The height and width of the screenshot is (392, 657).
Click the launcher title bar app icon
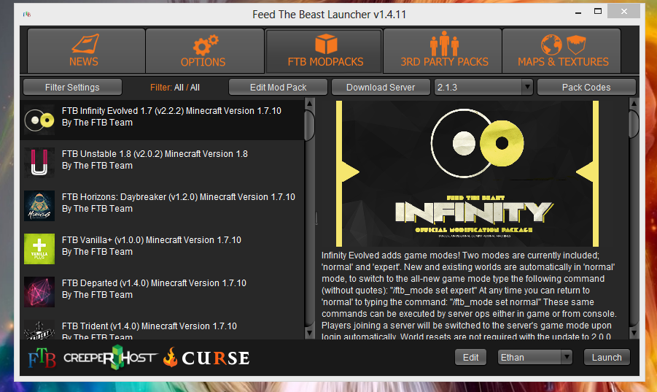[x=27, y=15]
